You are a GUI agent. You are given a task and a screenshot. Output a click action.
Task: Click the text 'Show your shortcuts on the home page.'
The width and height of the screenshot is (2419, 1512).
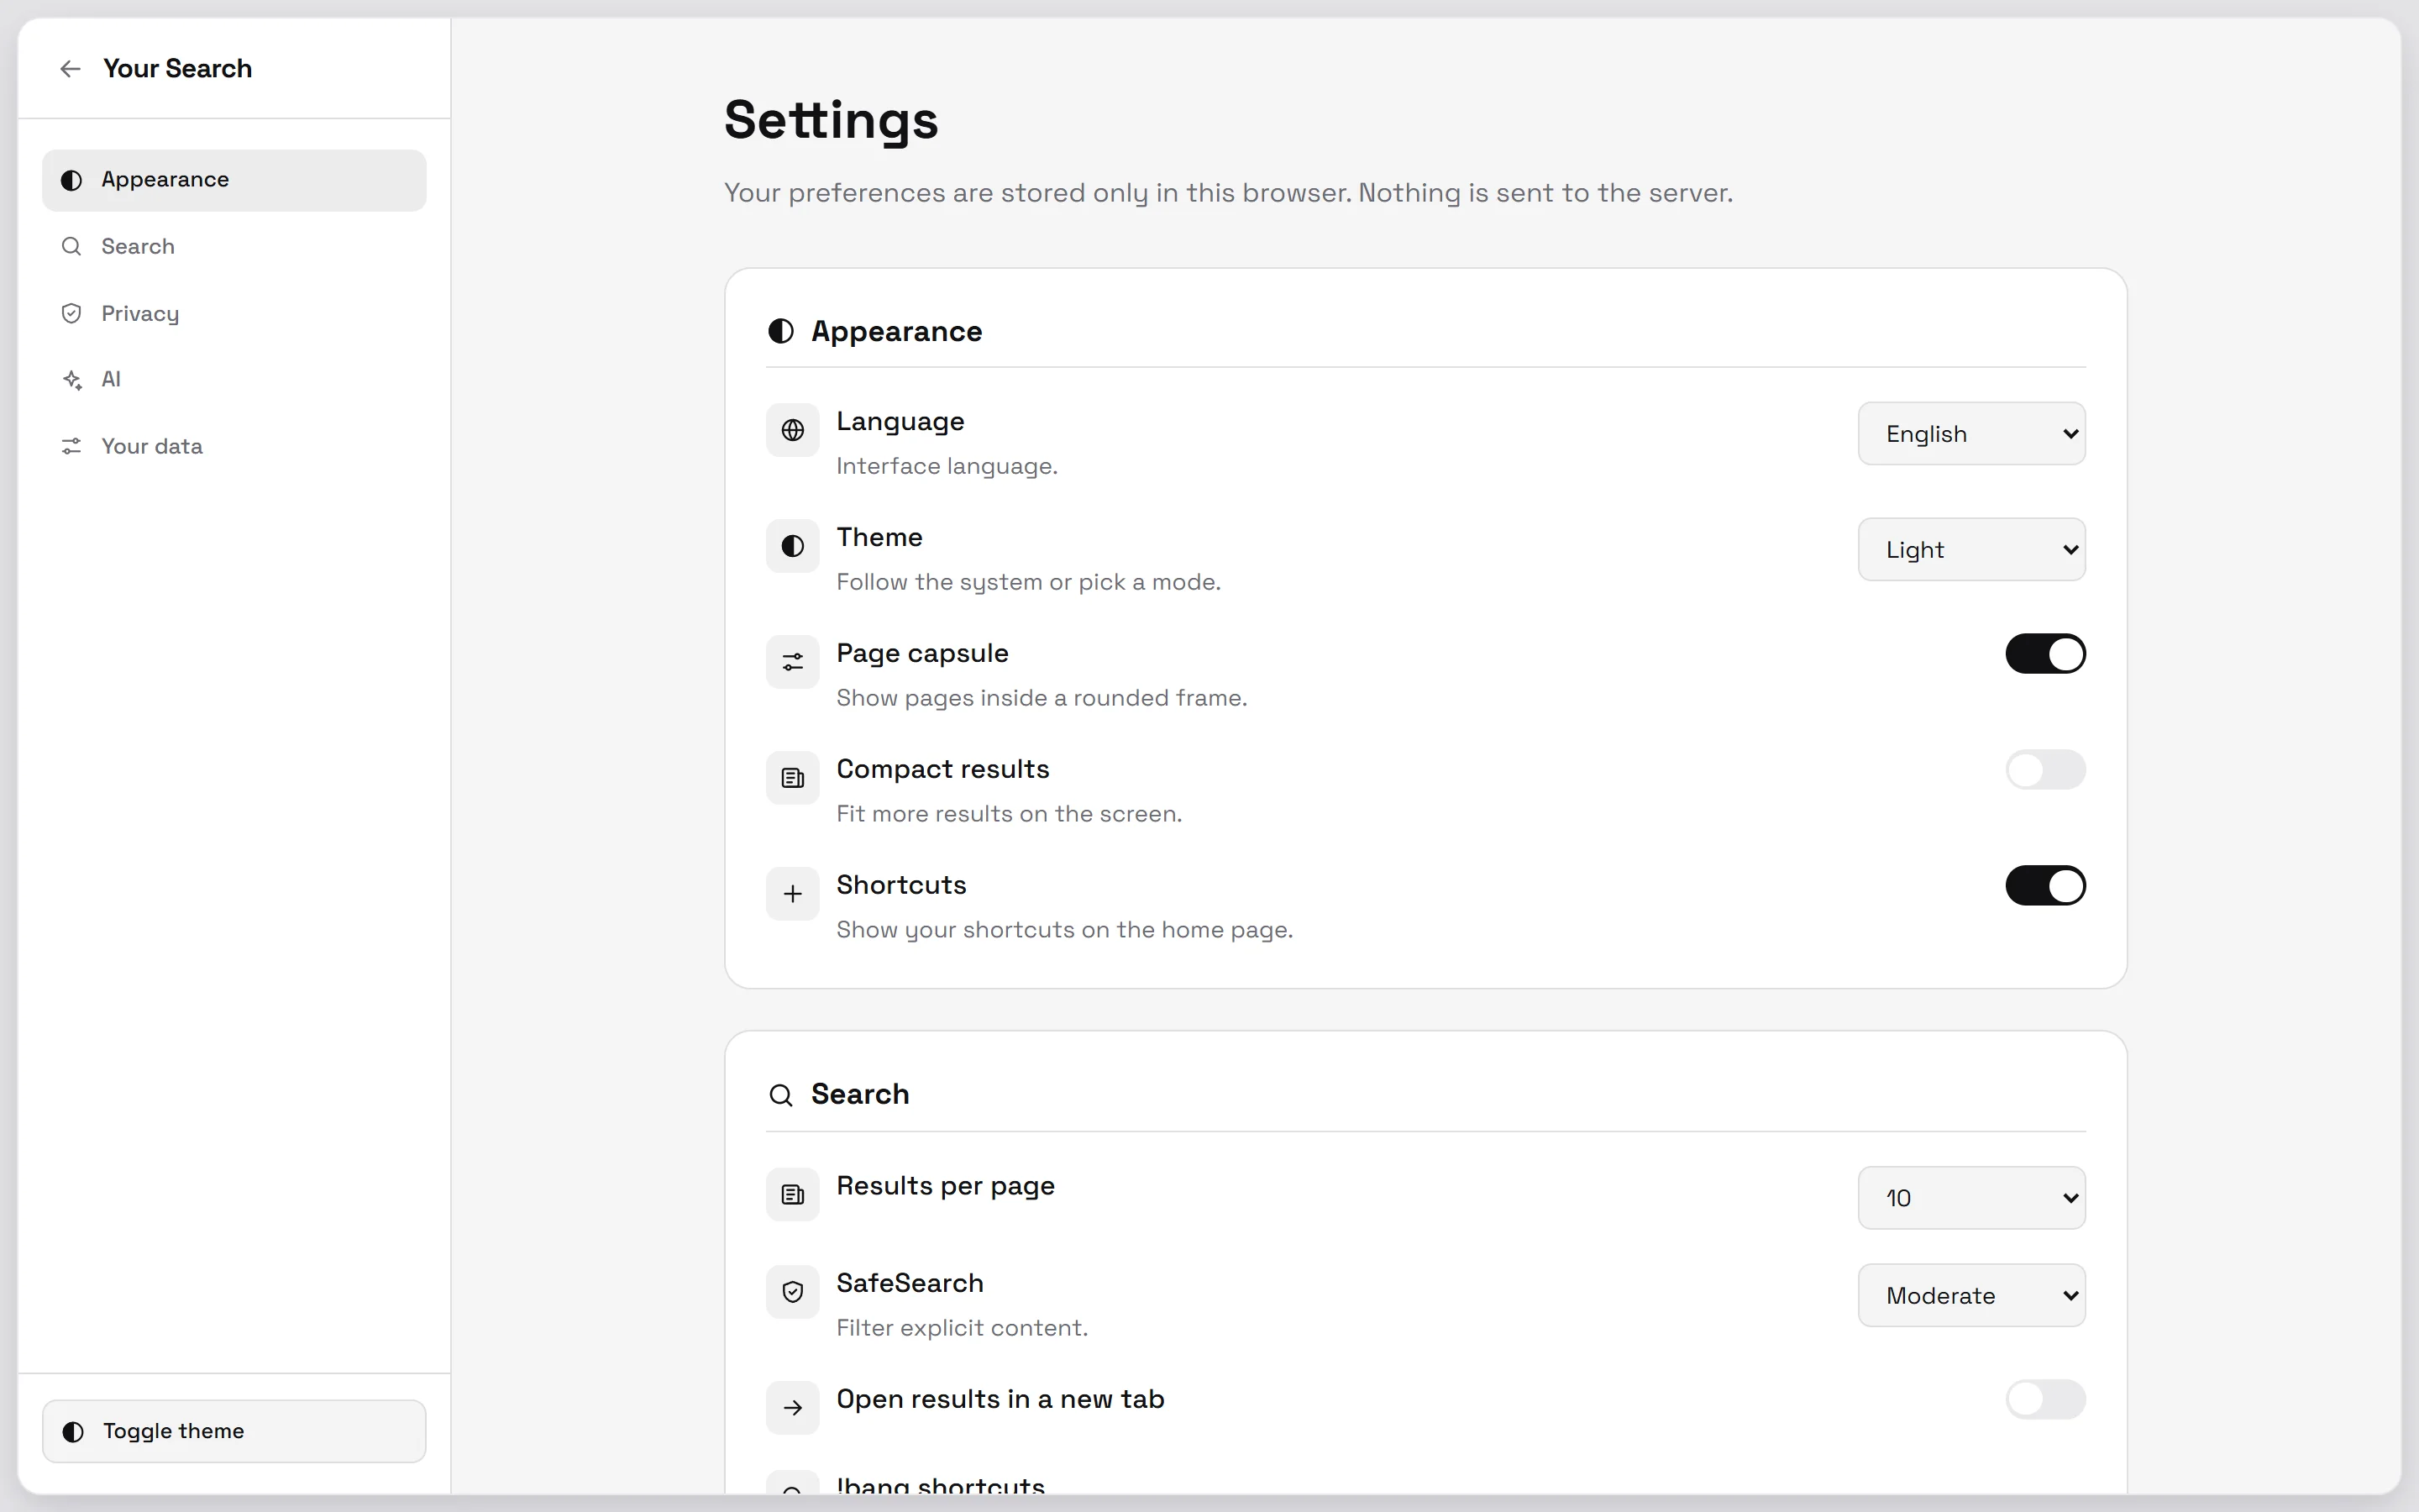coord(1064,930)
